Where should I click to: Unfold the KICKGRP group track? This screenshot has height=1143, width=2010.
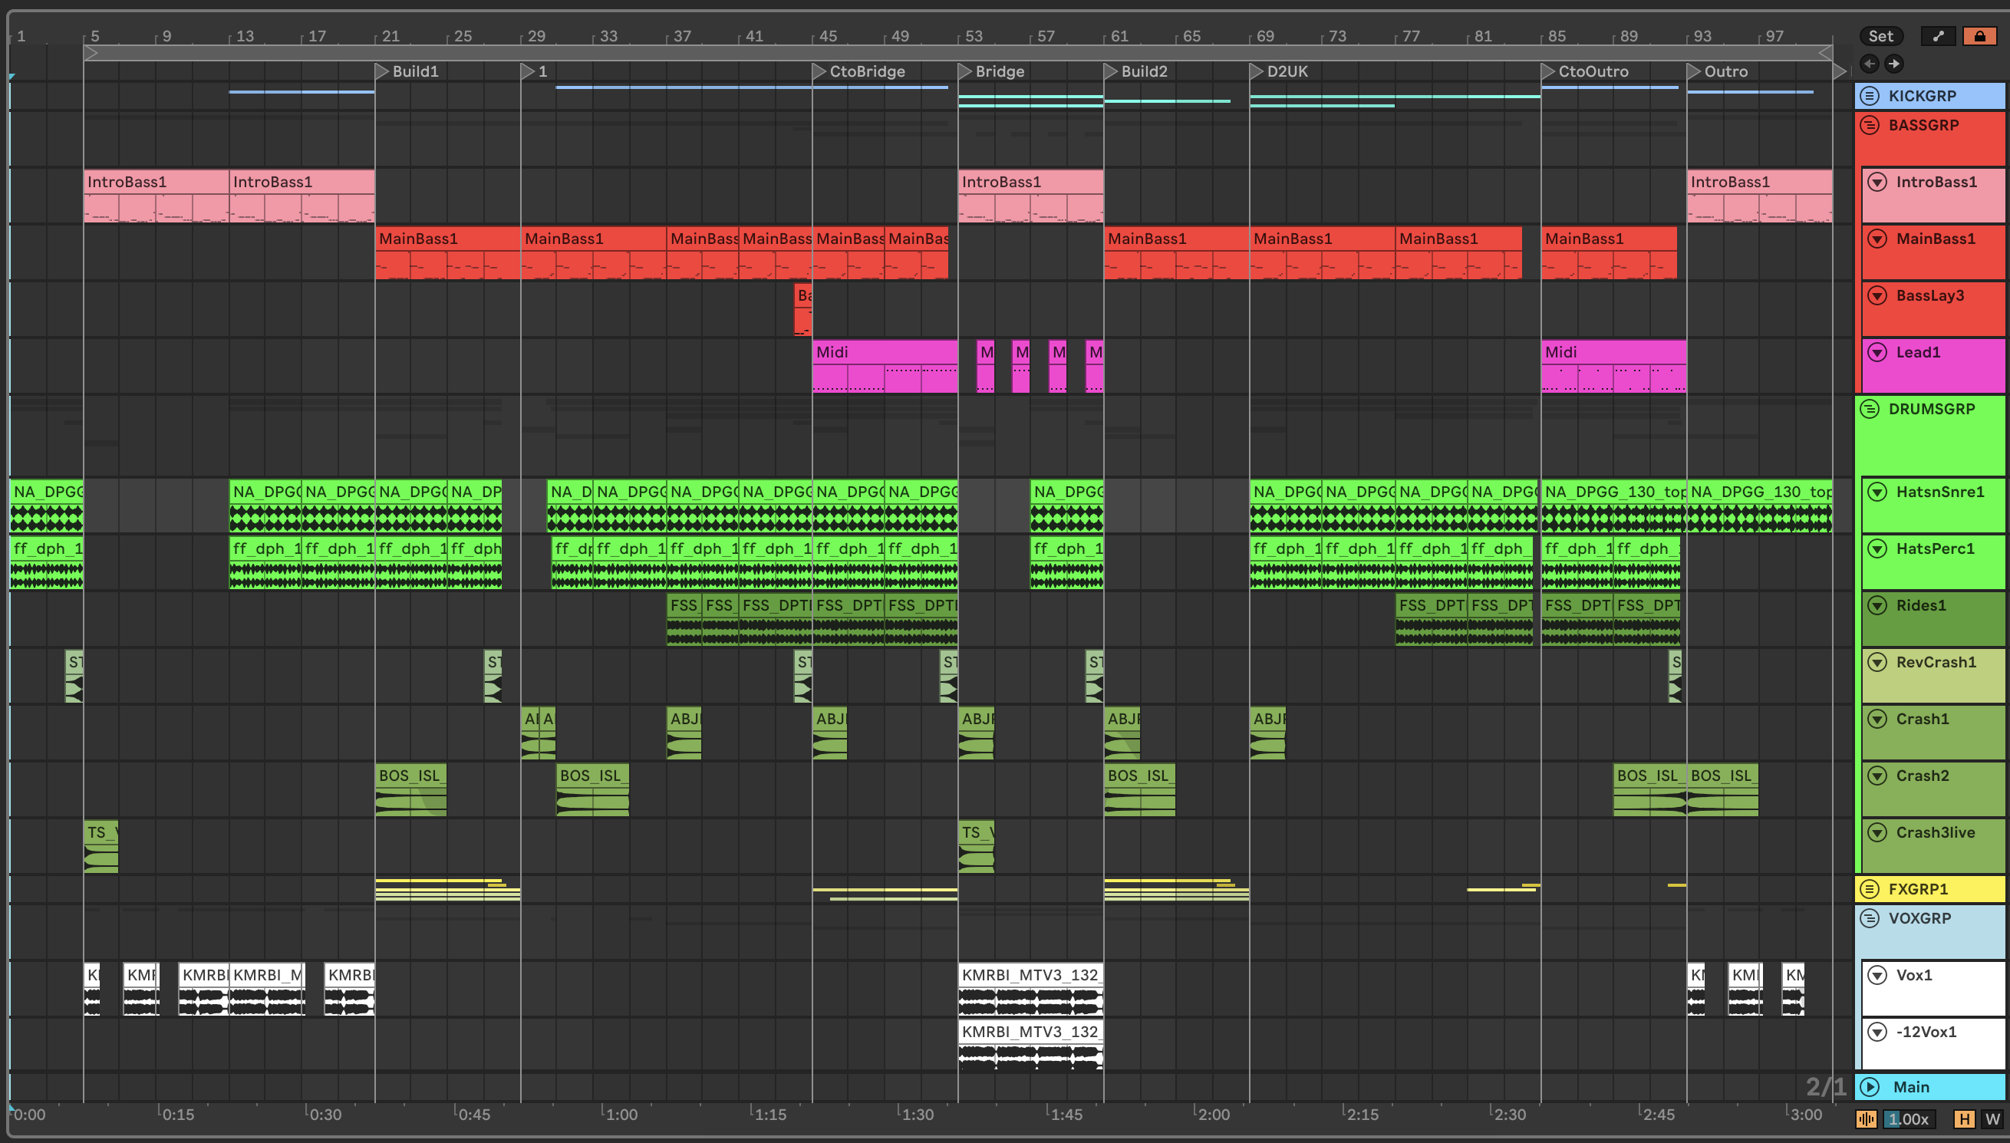(x=1870, y=96)
